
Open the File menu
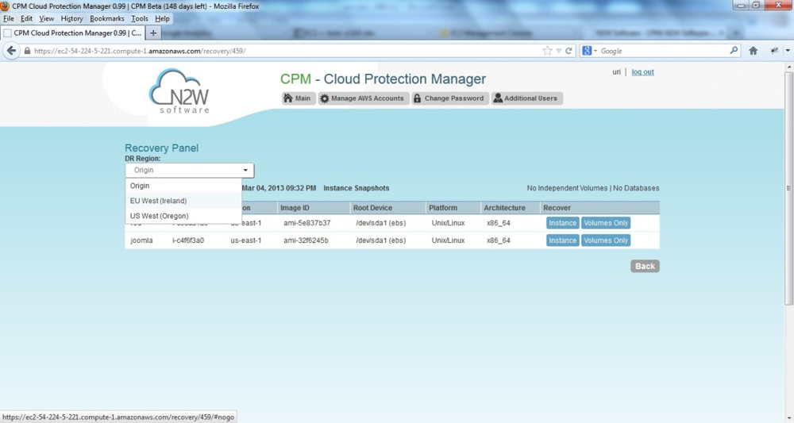pyautogui.click(x=9, y=19)
